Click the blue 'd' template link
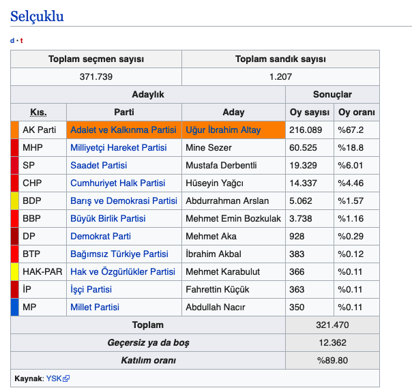Viewport: 412px width, 388px height. 12,41
